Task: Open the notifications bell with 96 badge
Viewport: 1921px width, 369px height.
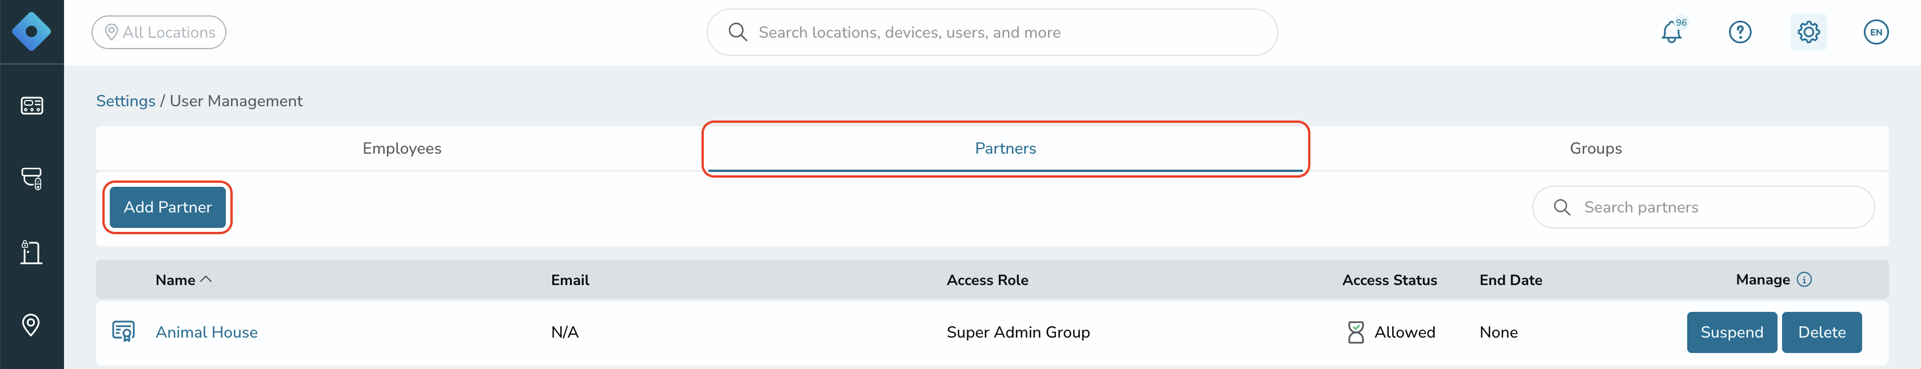Action: click(1673, 32)
